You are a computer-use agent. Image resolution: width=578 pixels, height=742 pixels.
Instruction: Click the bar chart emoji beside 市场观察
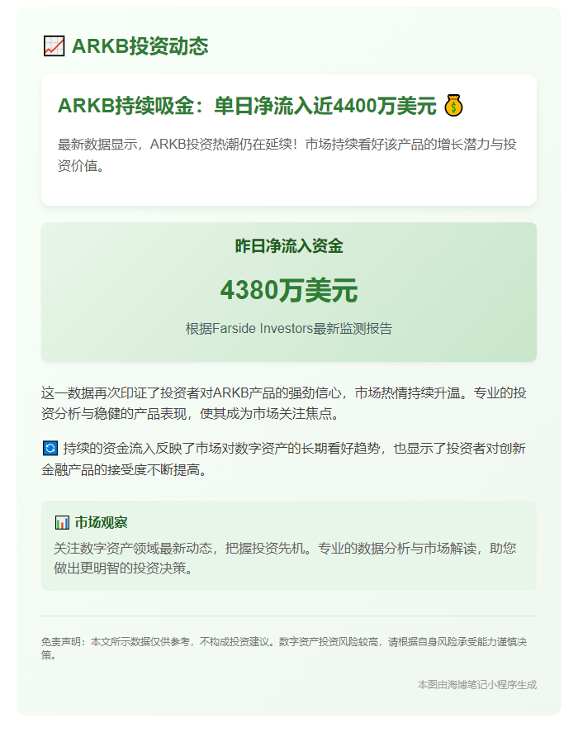(x=62, y=522)
